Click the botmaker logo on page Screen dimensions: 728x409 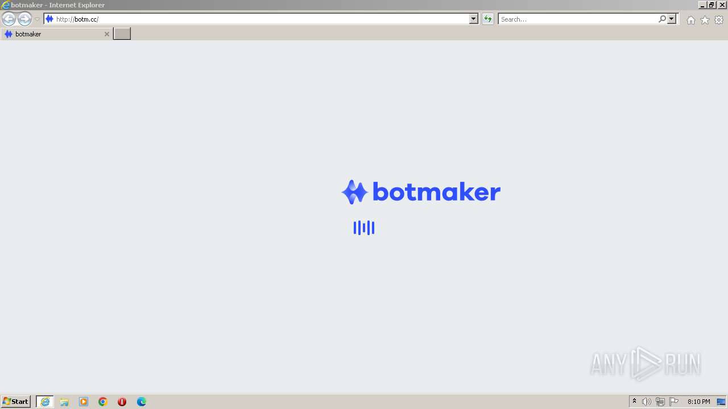point(421,192)
